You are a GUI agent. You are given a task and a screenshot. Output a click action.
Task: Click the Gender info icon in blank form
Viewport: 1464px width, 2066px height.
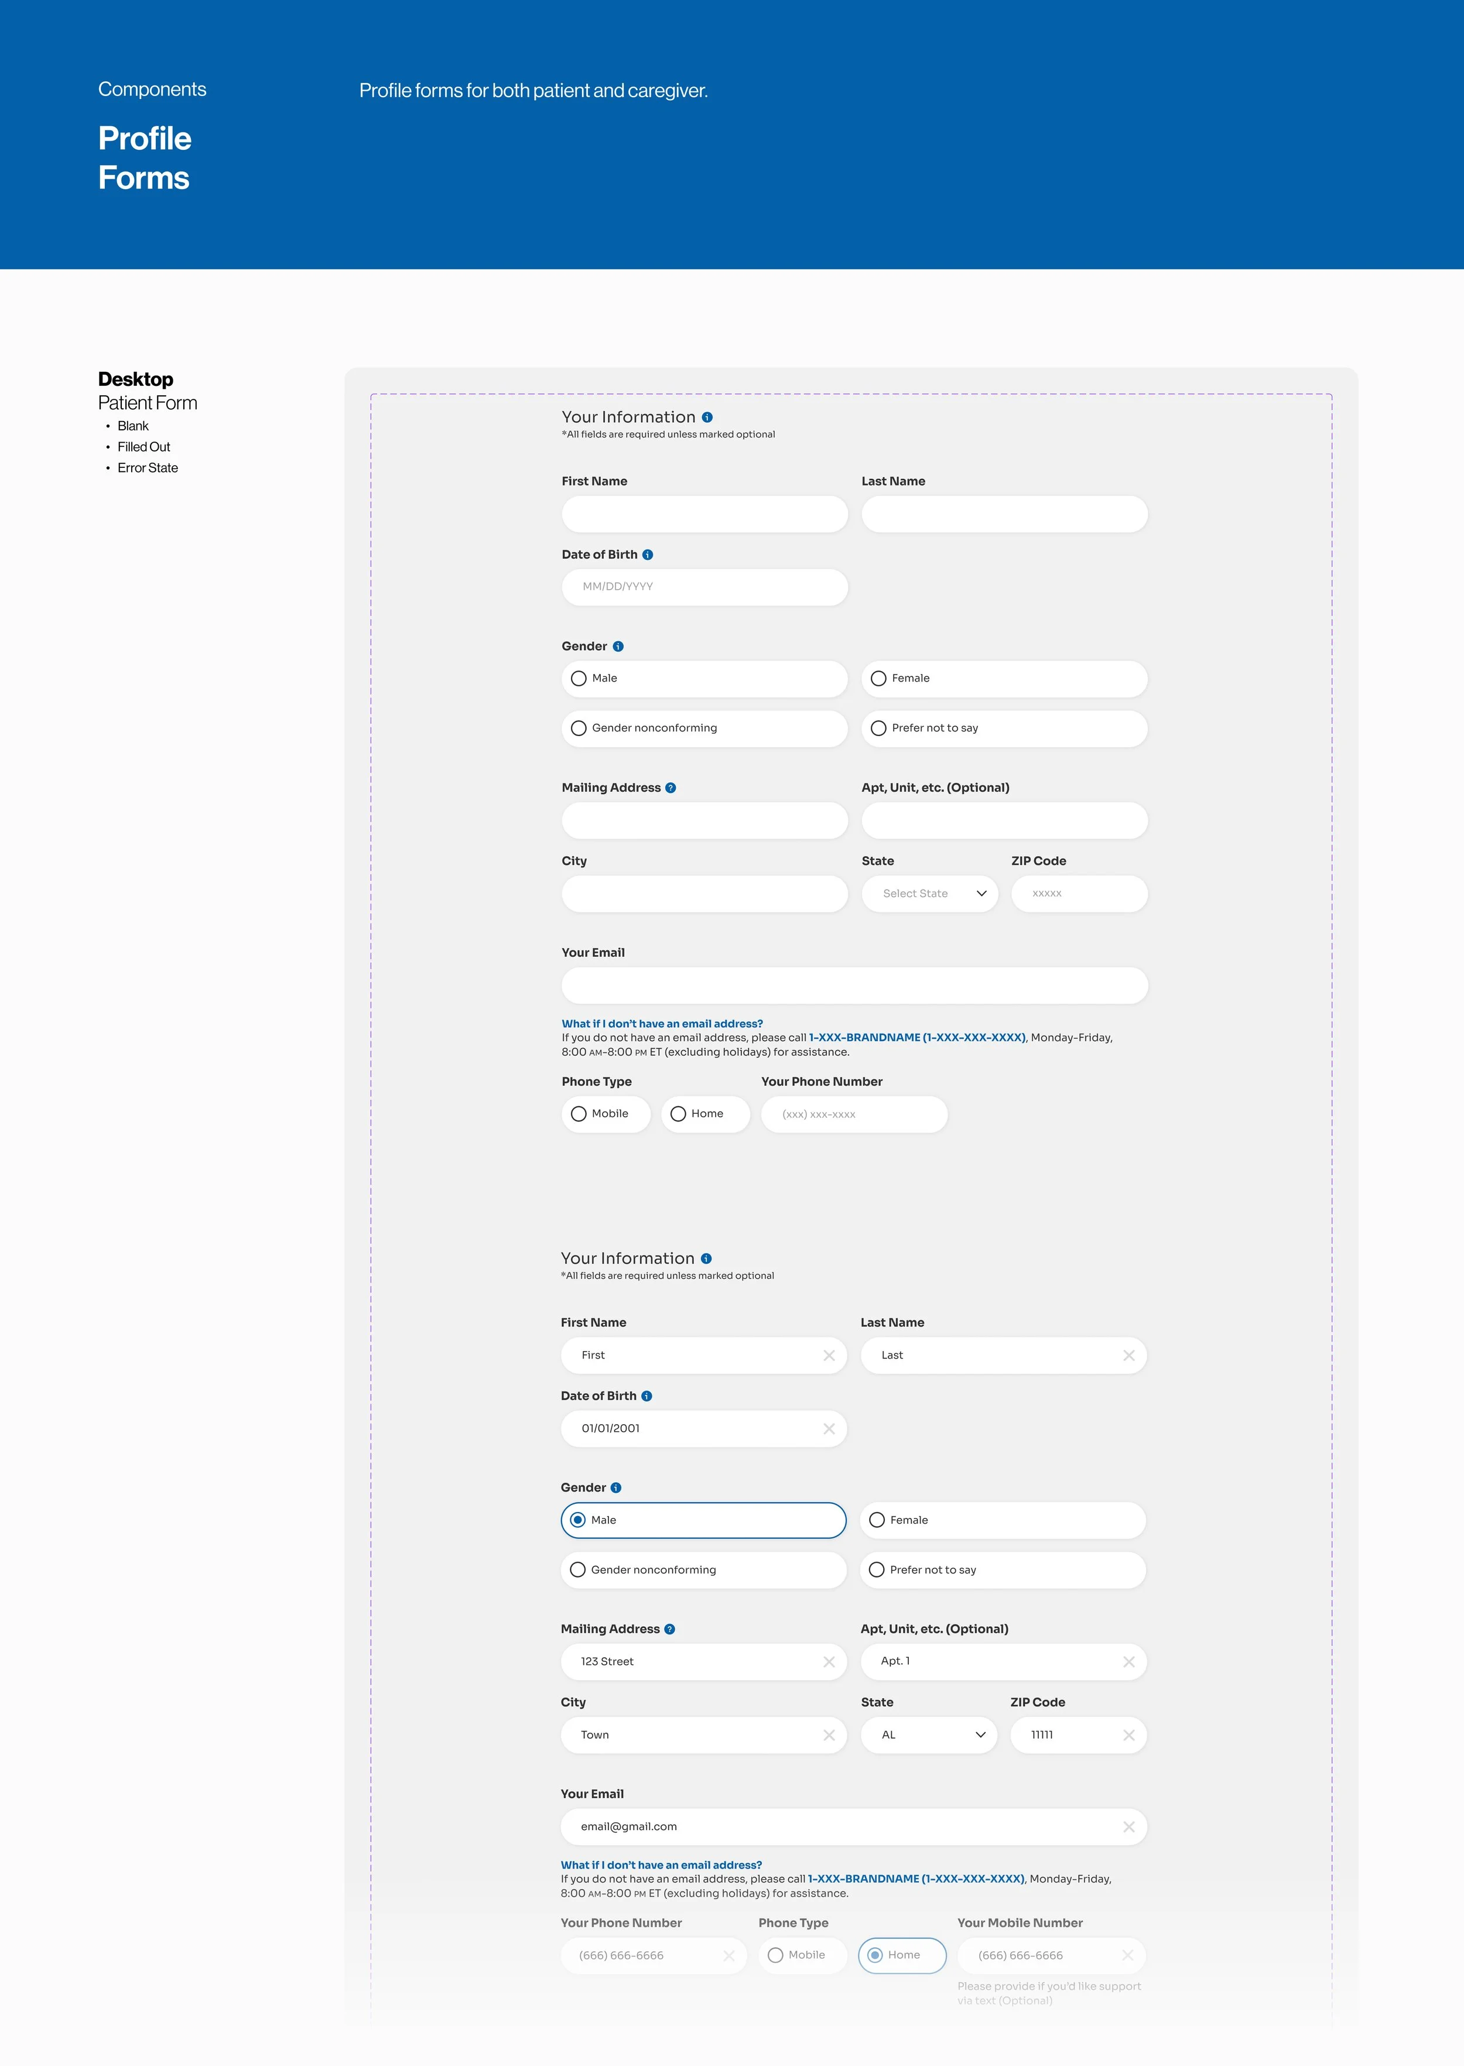[x=618, y=647]
